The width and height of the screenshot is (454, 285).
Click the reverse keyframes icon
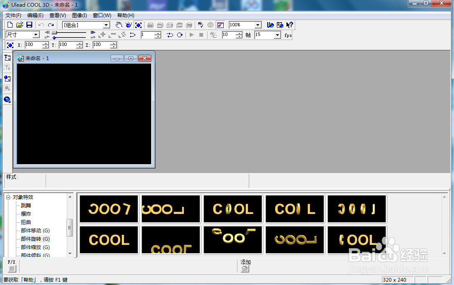click(x=122, y=35)
